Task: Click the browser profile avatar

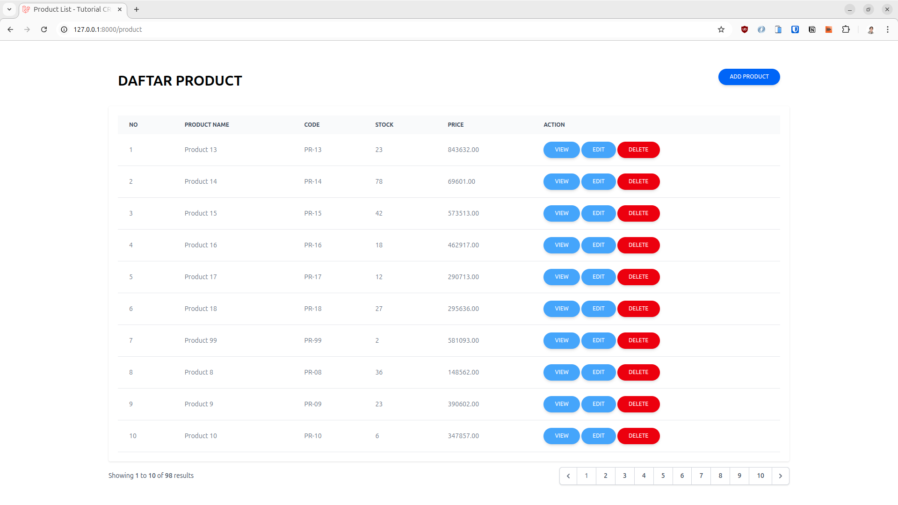Action: click(x=871, y=29)
